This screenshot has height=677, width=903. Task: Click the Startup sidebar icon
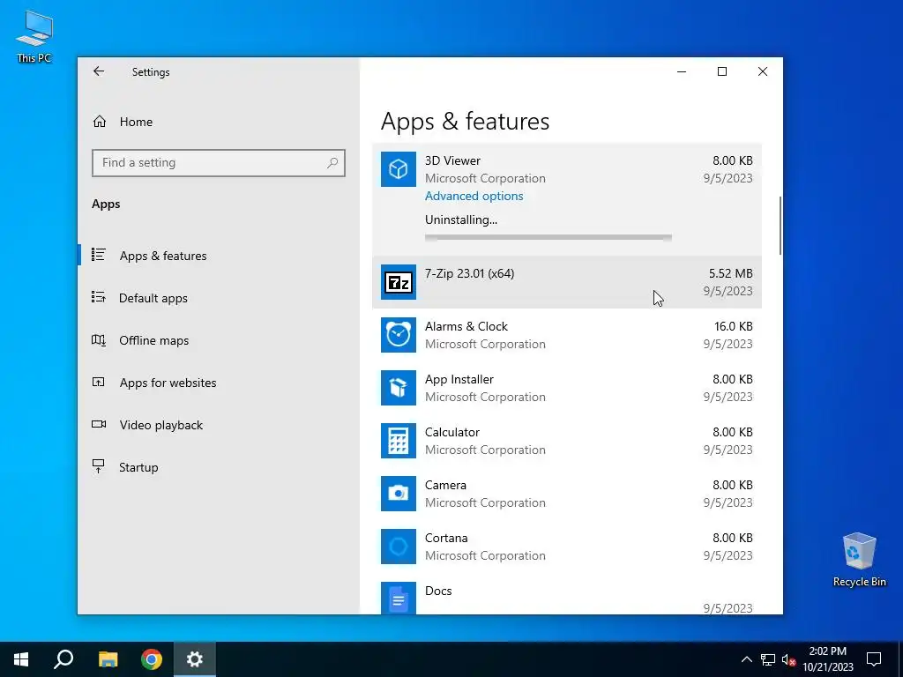point(99,466)
